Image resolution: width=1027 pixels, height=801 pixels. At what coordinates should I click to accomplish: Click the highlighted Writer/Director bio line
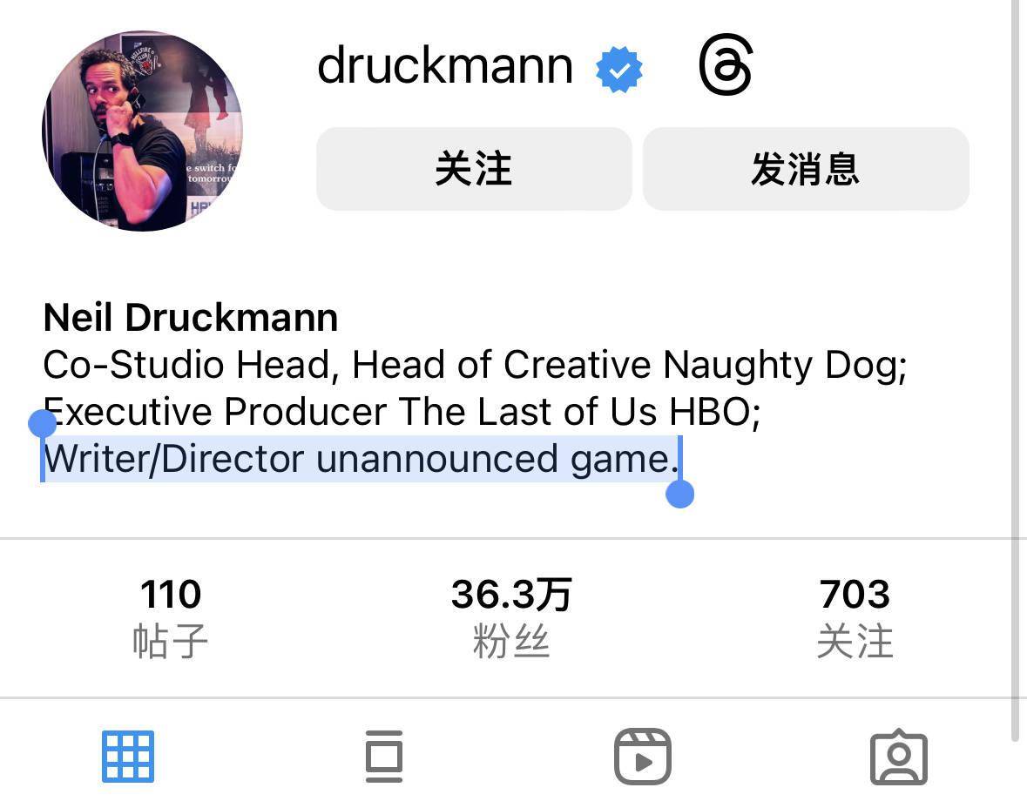coord(361,459)
